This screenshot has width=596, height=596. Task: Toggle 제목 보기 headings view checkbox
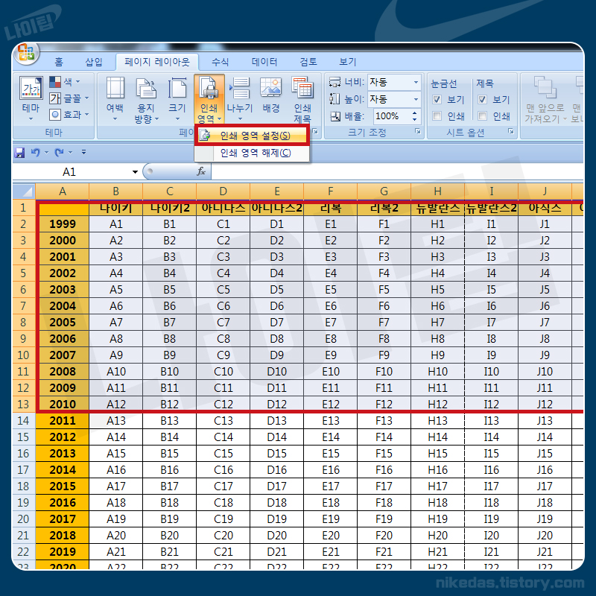pyautogui.click(x=482, y=100)
